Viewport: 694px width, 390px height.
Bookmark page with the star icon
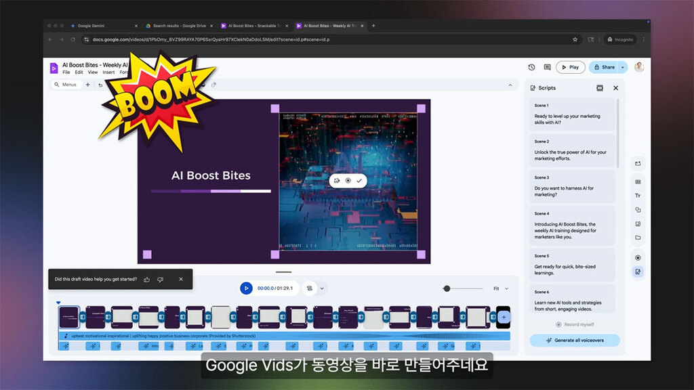[575, 39]
